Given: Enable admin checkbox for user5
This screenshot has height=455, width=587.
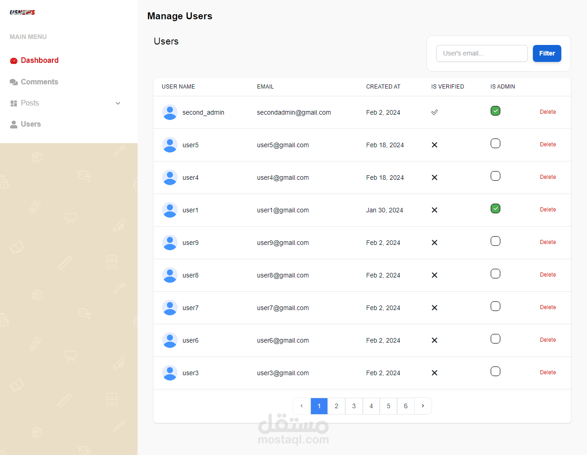Looking at the screenshot, I should [495, 144].
